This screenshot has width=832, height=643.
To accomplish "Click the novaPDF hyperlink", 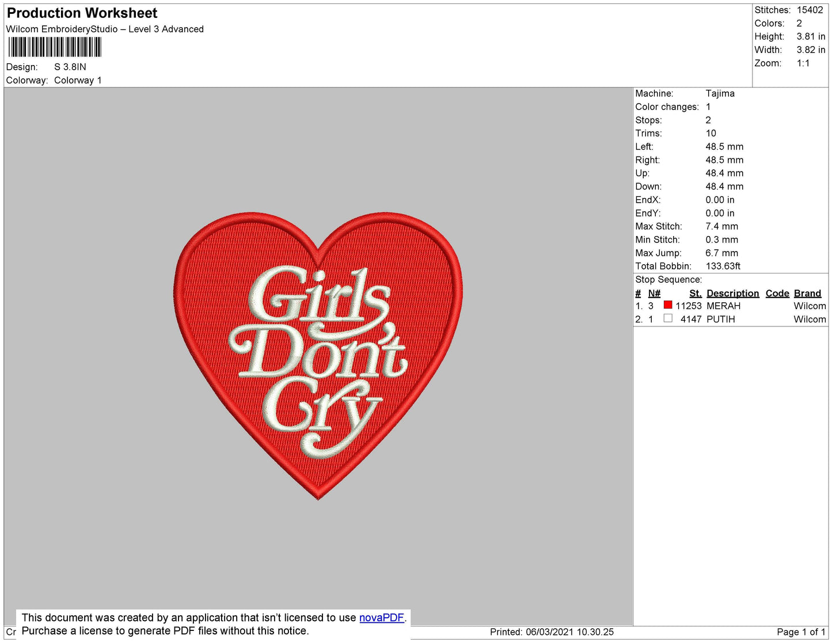I will pyautogui.click(x=381, y=618).
